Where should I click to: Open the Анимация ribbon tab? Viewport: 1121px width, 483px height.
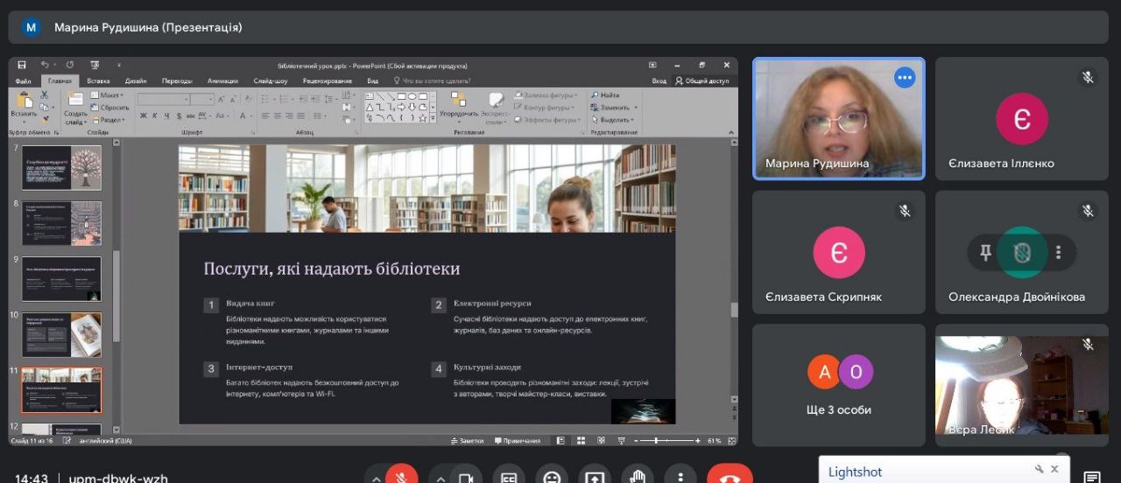coord(222,80)
